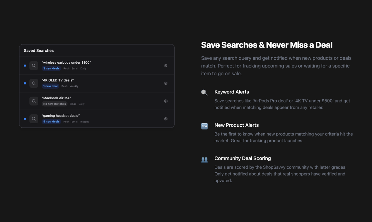The image size is (372, 222).
Task: Open the "gaming headset deals" saved search
Action: [x=61, y=116]
